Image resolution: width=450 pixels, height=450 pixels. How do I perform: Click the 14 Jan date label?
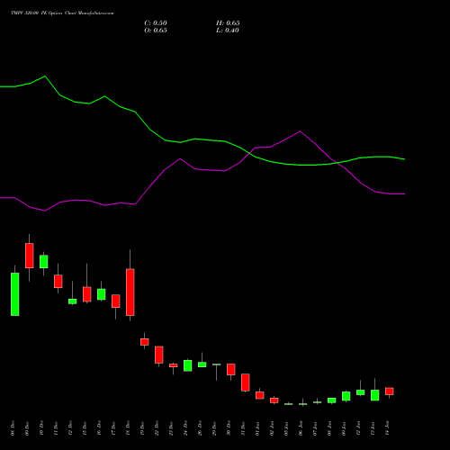pos(387,428)
